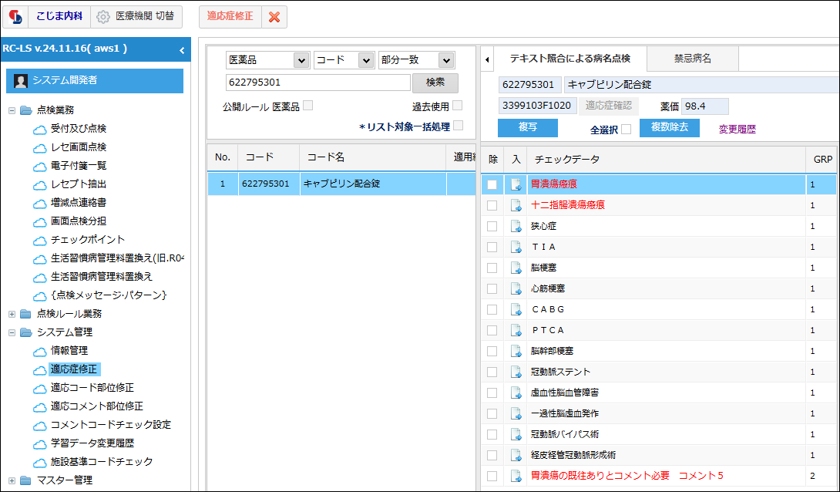840x492 pixels.
Task: Open the コード search-field dropdown
Action: pos(344,60)
